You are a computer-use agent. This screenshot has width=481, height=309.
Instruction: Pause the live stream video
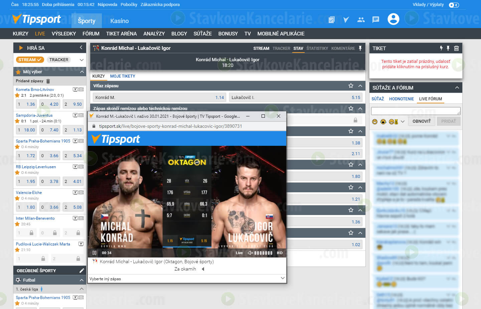94,253
